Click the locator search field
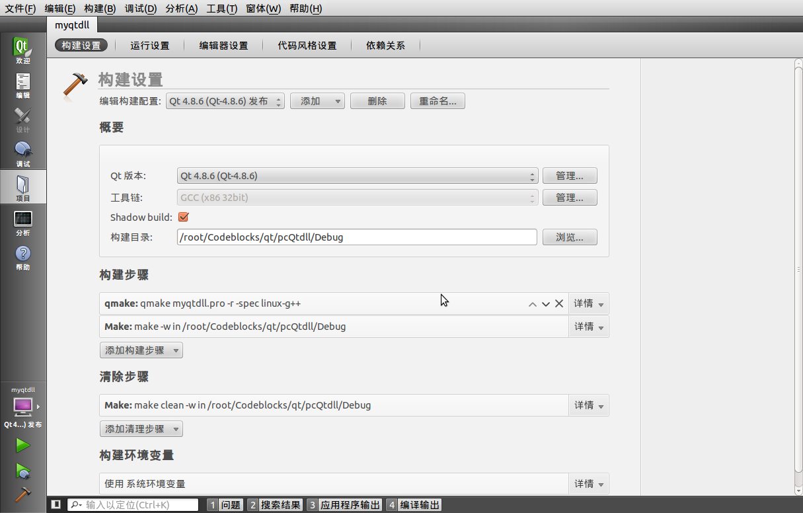 point(132,505)
